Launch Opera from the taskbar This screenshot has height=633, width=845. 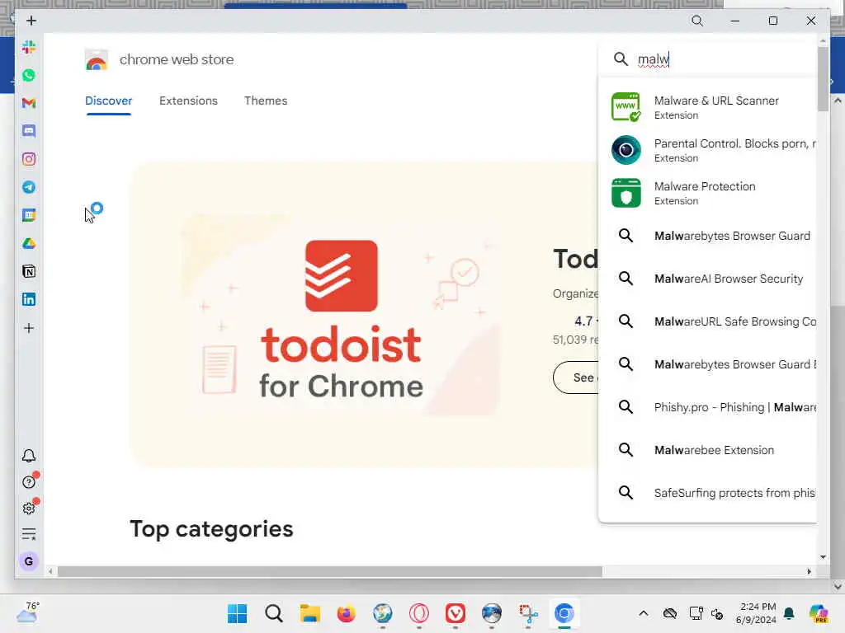418,613
